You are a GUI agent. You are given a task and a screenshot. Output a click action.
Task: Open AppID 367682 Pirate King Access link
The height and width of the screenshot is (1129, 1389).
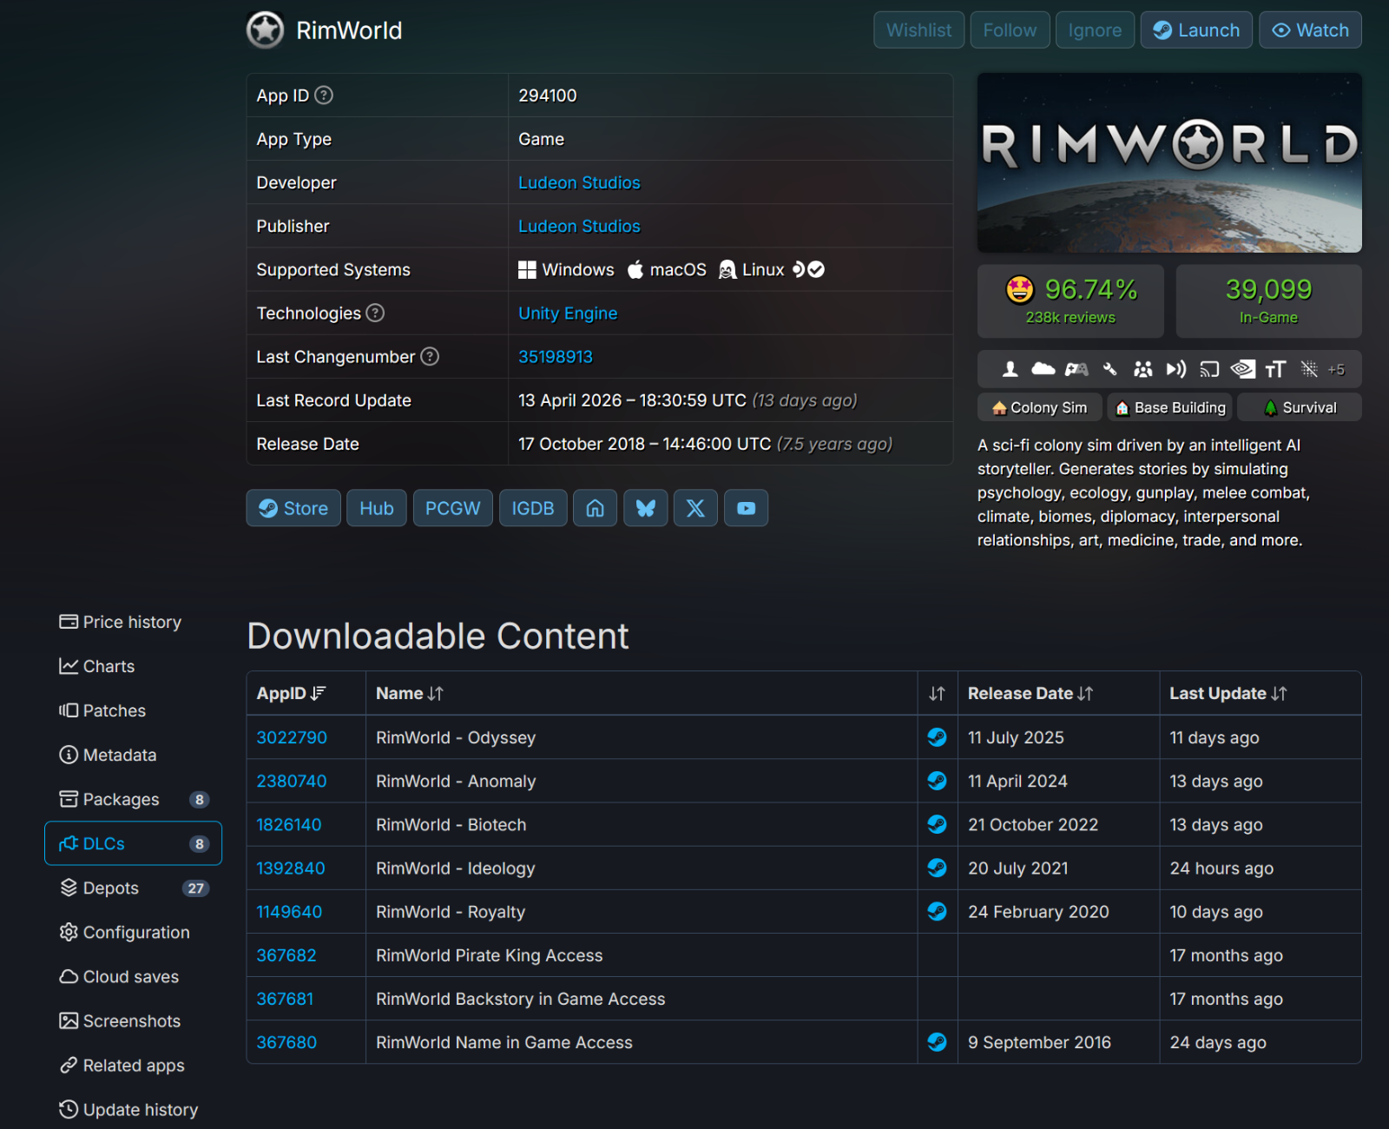coord(286,955)
